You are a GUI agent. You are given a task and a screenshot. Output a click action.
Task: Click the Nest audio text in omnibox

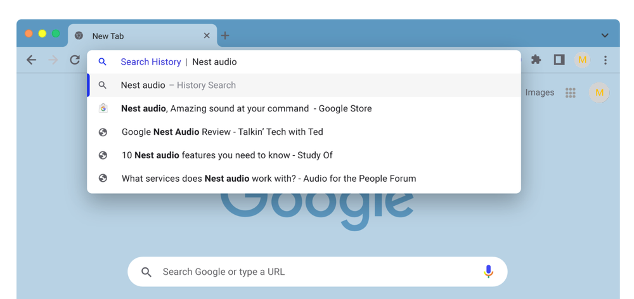[214, 62]
